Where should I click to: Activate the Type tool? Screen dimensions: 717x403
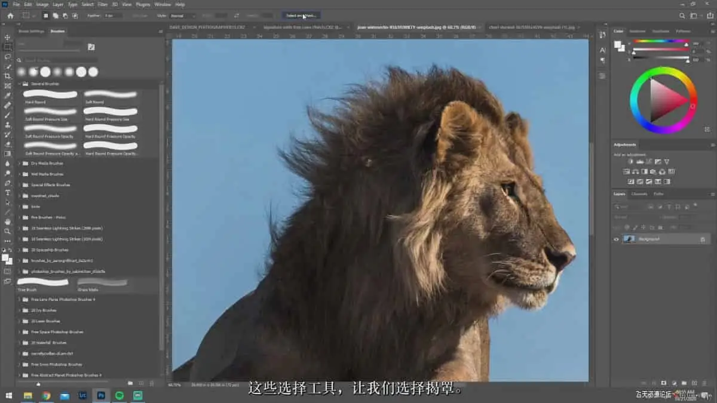[x=8, y=193]
